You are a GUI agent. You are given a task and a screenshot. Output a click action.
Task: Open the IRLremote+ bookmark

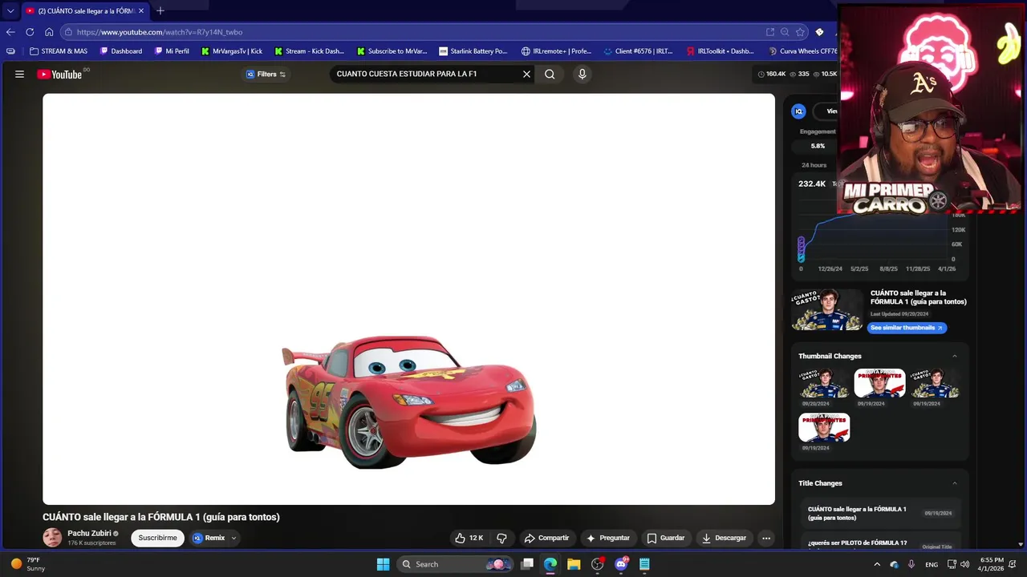556,51
